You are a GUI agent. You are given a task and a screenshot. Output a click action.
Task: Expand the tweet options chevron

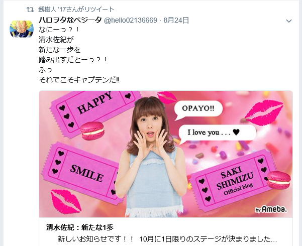[x=289, y=21]
